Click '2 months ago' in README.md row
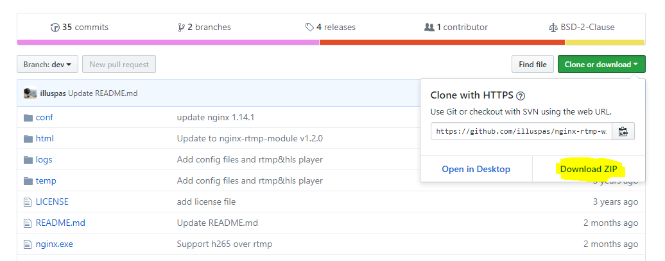The height and width of the screenshot is (261, 665). (x=610, y=223)
